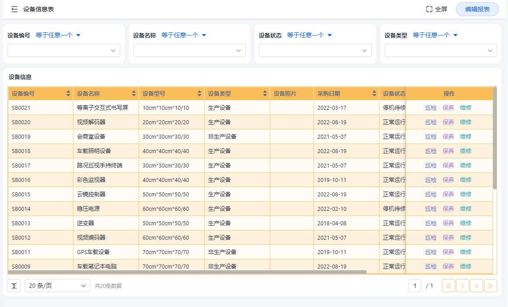
Task: Click 巡检 link for device SB0021
Action: click(430, 108)
